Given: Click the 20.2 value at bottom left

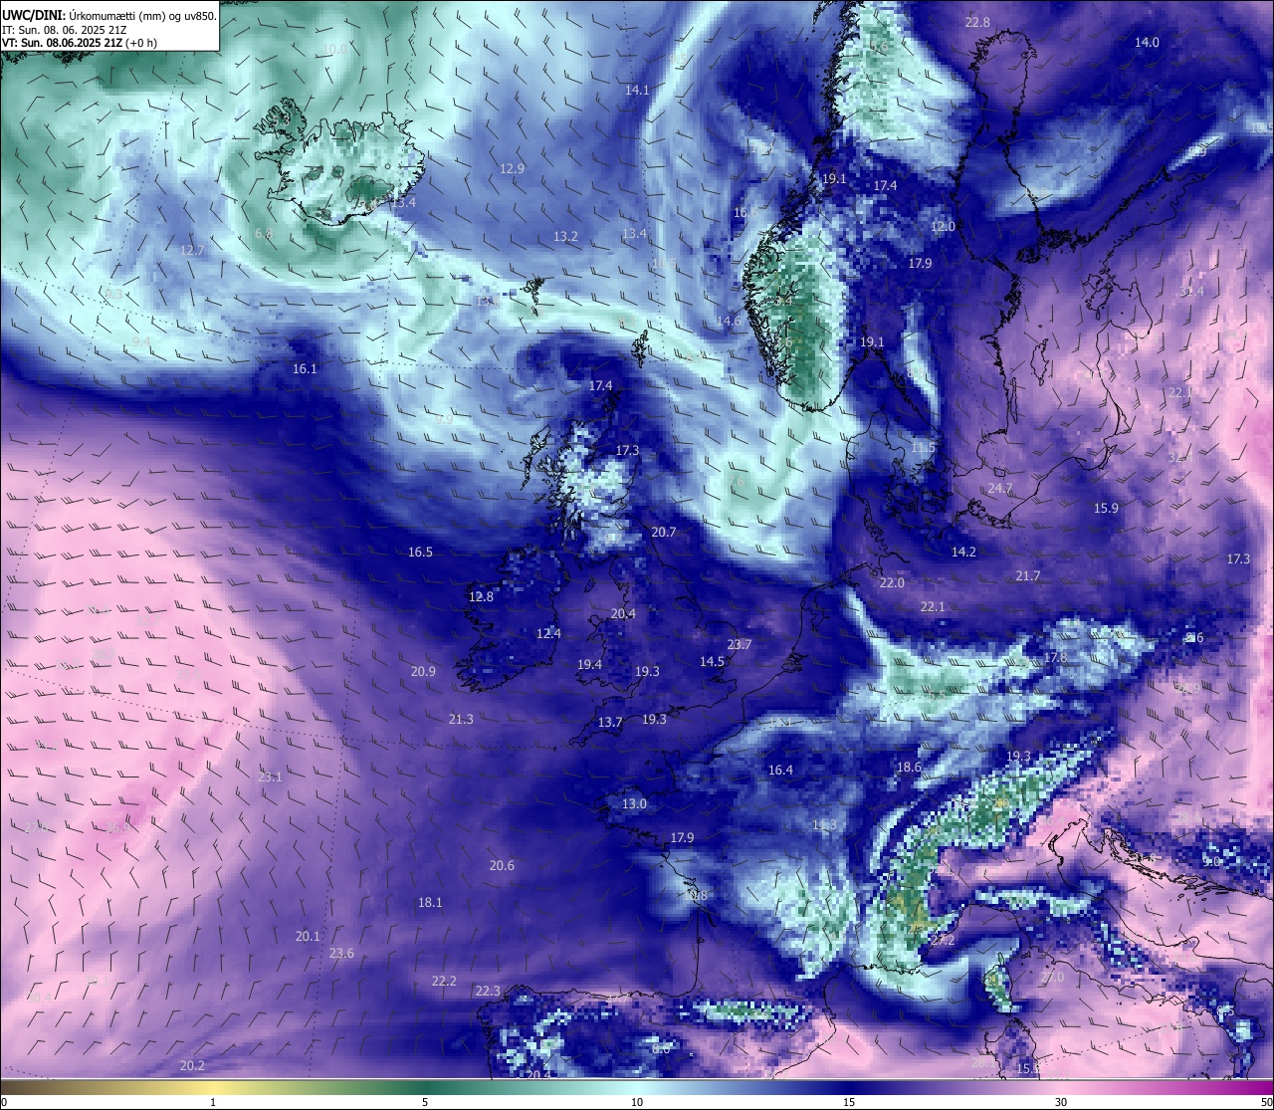Looking at the screenshot, I should [192, 1065].
